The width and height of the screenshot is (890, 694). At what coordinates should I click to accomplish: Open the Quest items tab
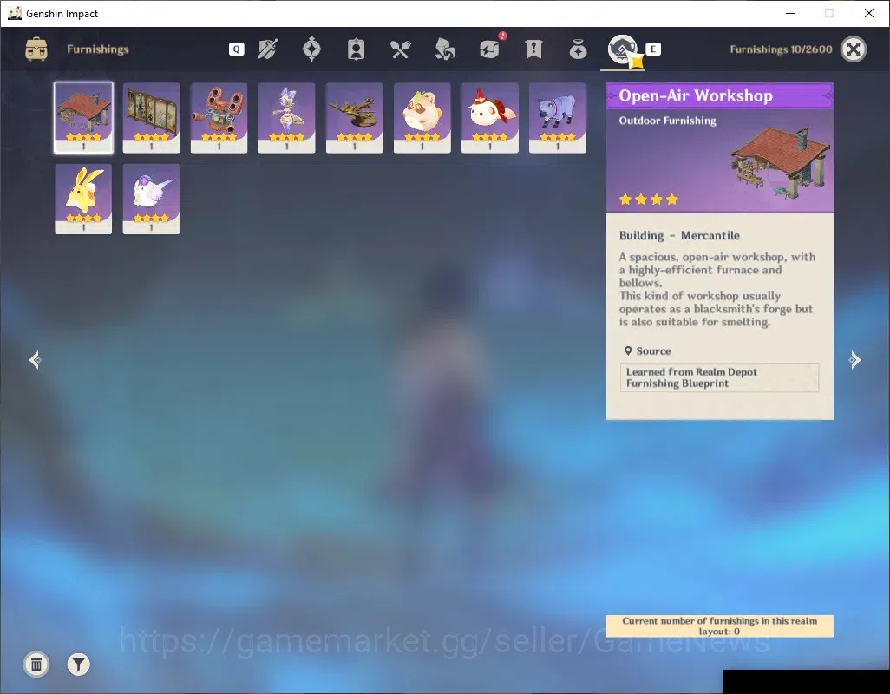point(533,49)
